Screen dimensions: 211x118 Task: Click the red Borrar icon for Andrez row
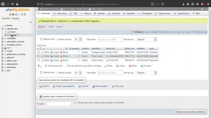click(61, 60)
